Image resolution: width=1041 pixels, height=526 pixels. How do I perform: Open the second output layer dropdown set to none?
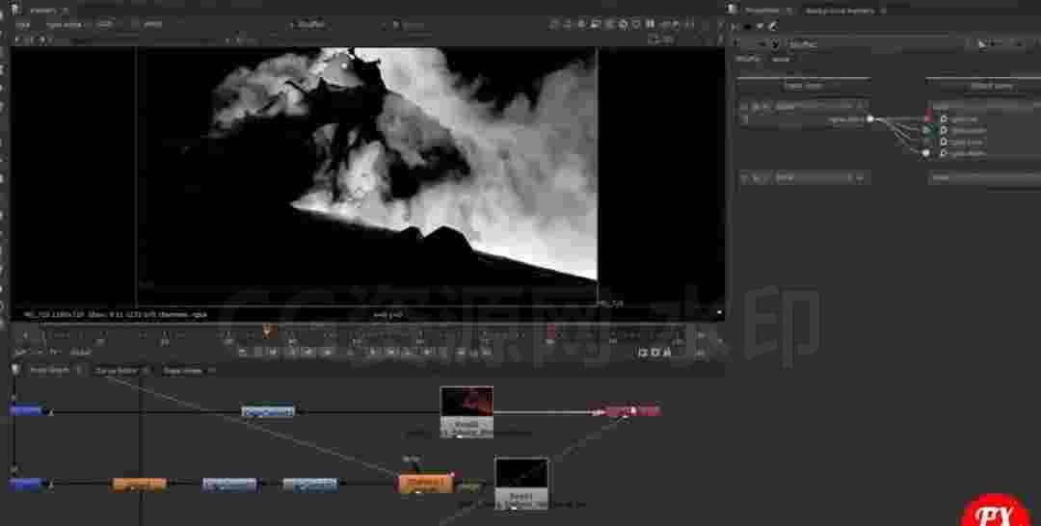click(984, 178)
